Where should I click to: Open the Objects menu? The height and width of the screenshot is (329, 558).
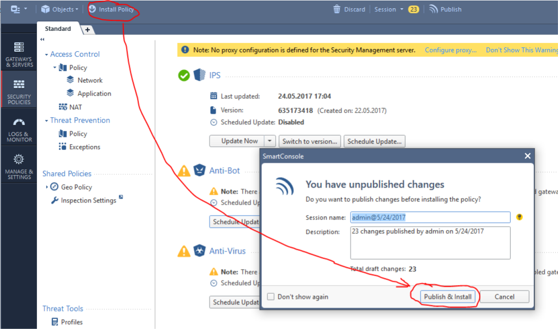point(59,9)
